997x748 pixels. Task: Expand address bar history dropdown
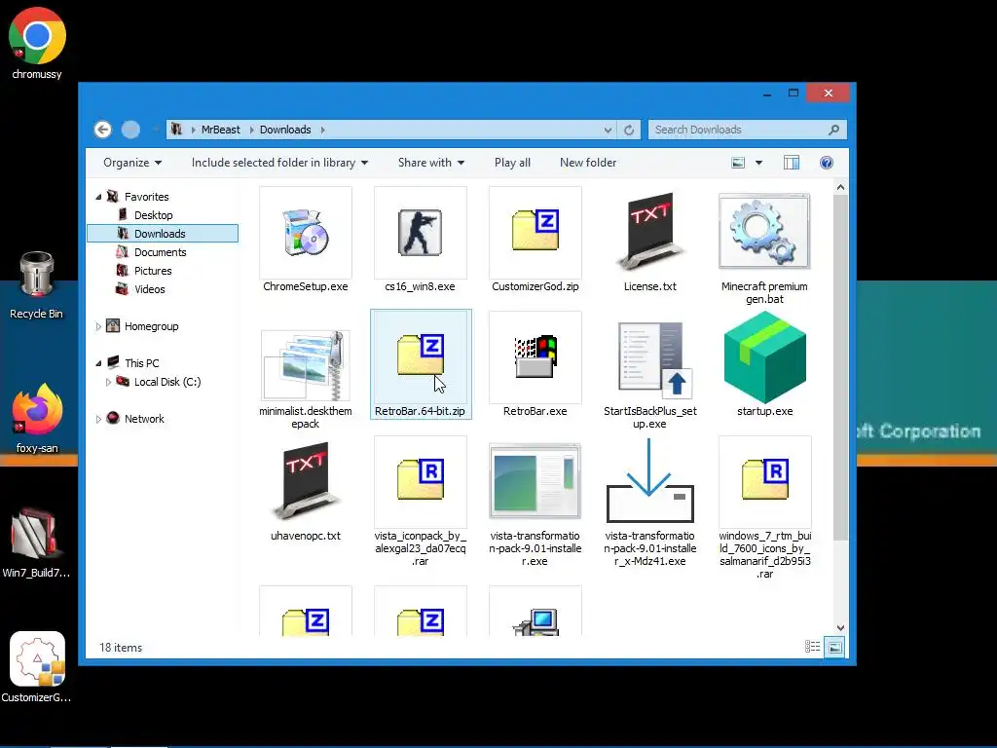608,130
